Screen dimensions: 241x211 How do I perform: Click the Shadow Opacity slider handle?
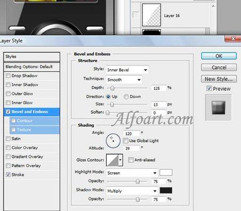(138, 199)
